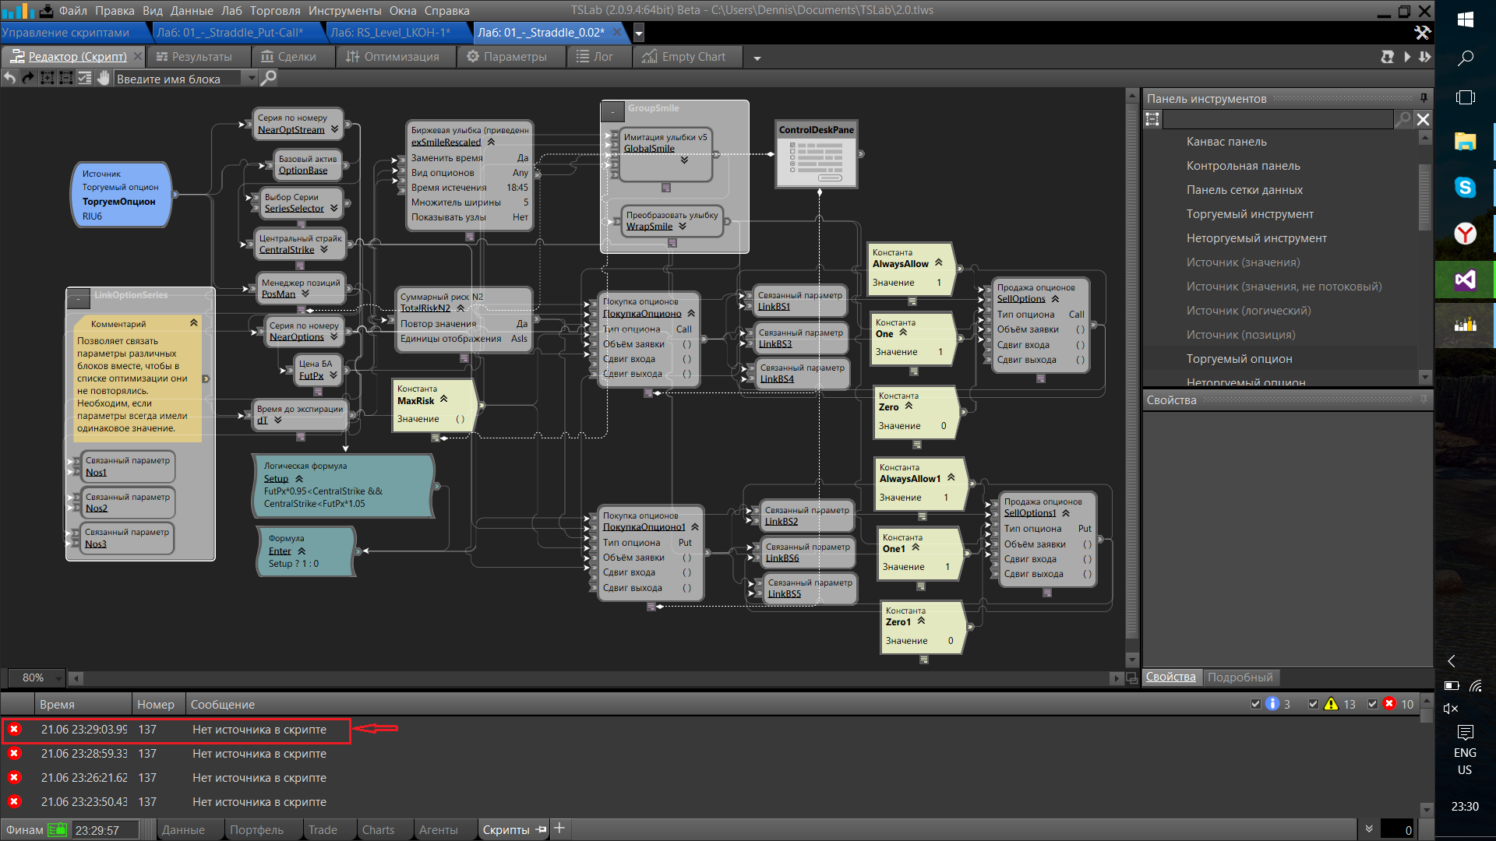
Task: Open the 80% zoom level dropdown
Action: tap(58, 678)
